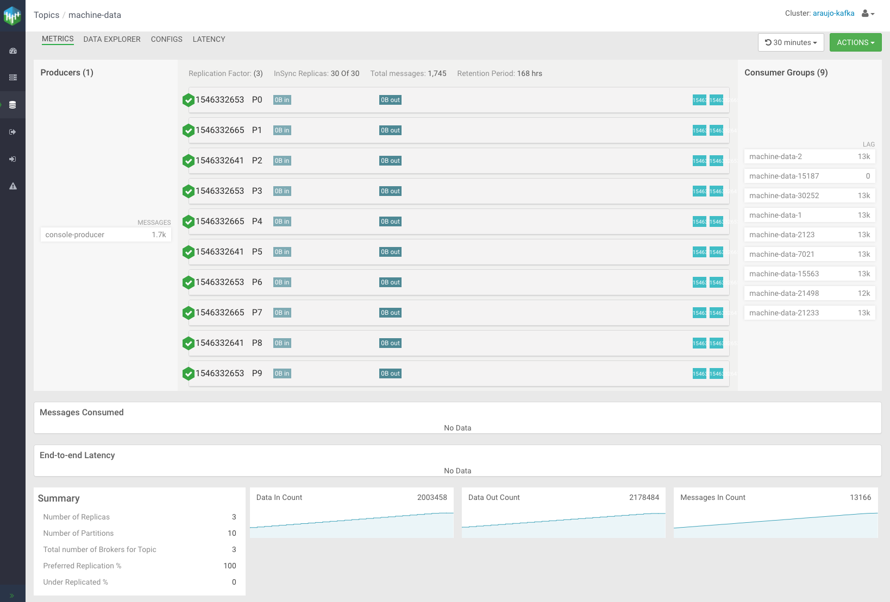Go to Brokers via the server icon
The image size is (890, 602).
pyautogui.click(x=12, y=78)
